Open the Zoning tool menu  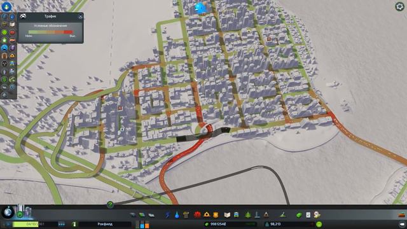pyautogui.click(x=142, y=215)
